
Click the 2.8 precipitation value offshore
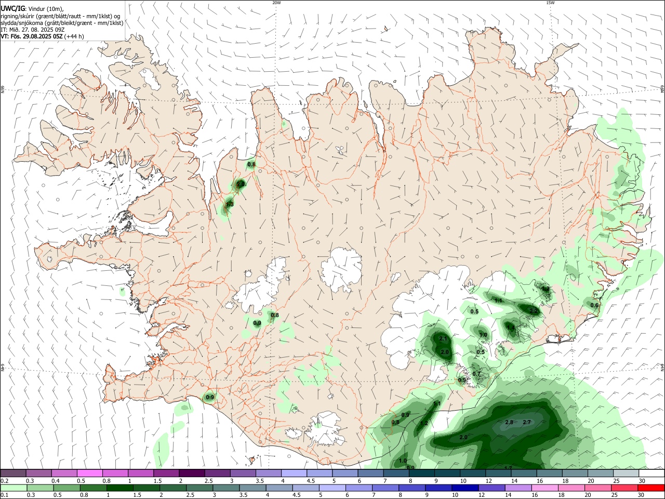click(509, 422)
